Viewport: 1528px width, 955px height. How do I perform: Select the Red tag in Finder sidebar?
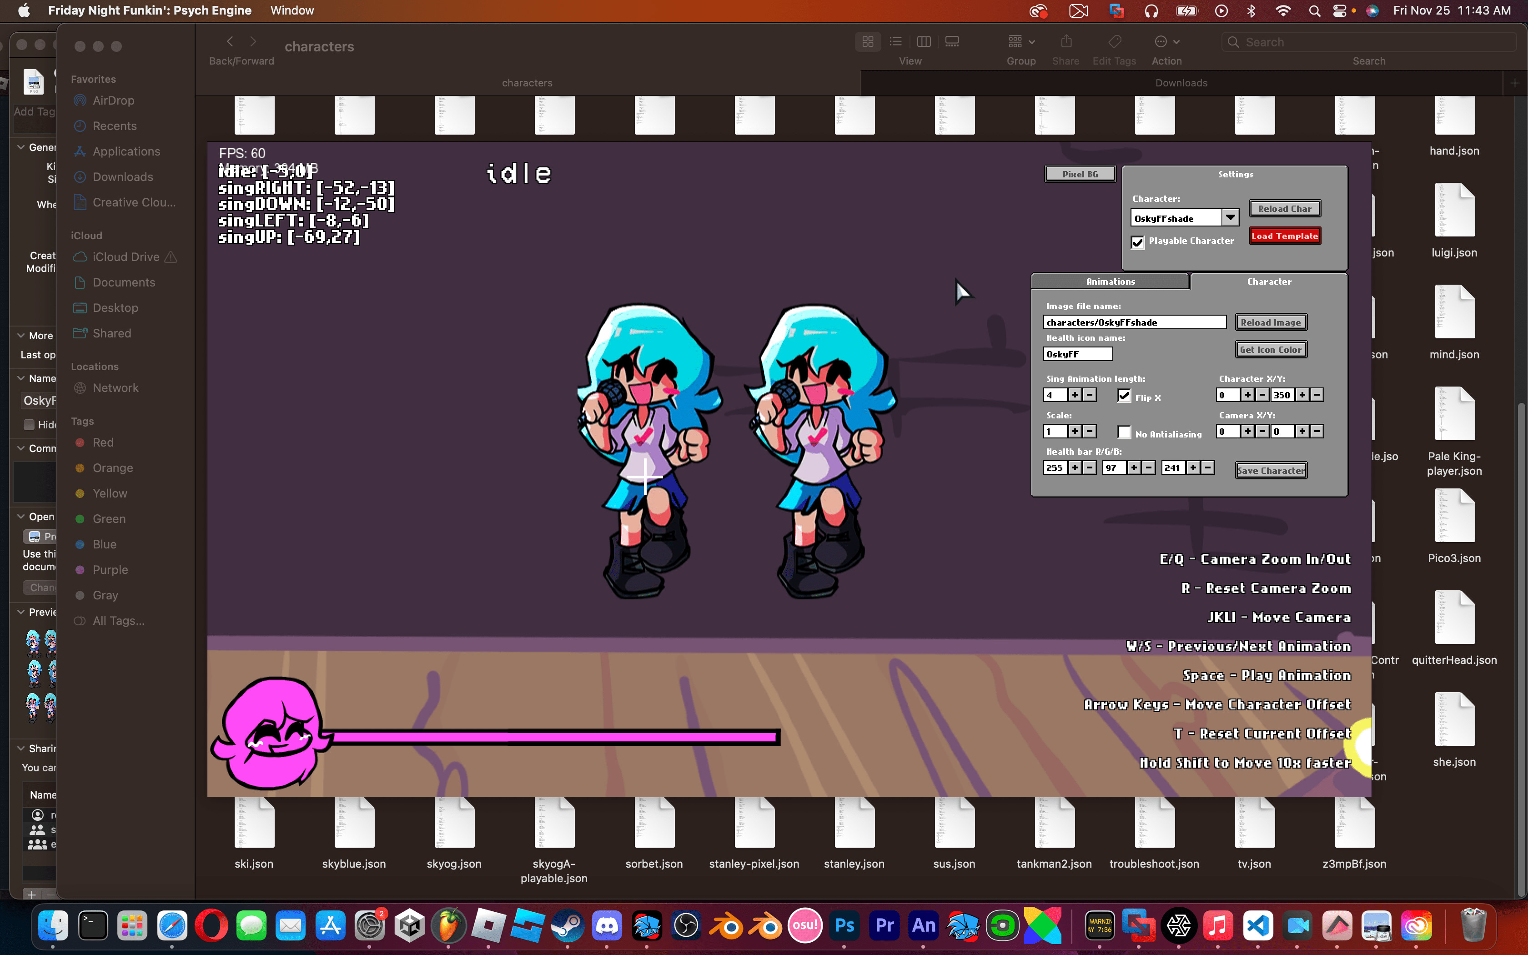tap(102, 442)
